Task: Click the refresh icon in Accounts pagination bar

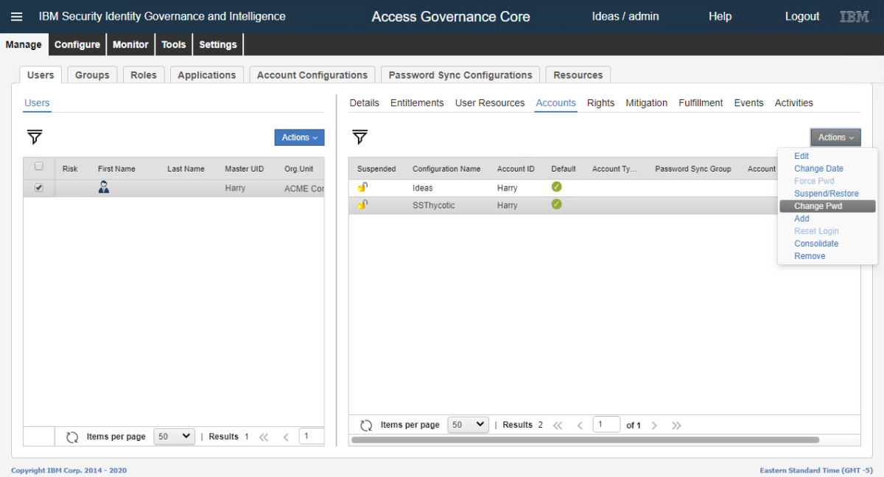Action: click(x=366, y=425)
